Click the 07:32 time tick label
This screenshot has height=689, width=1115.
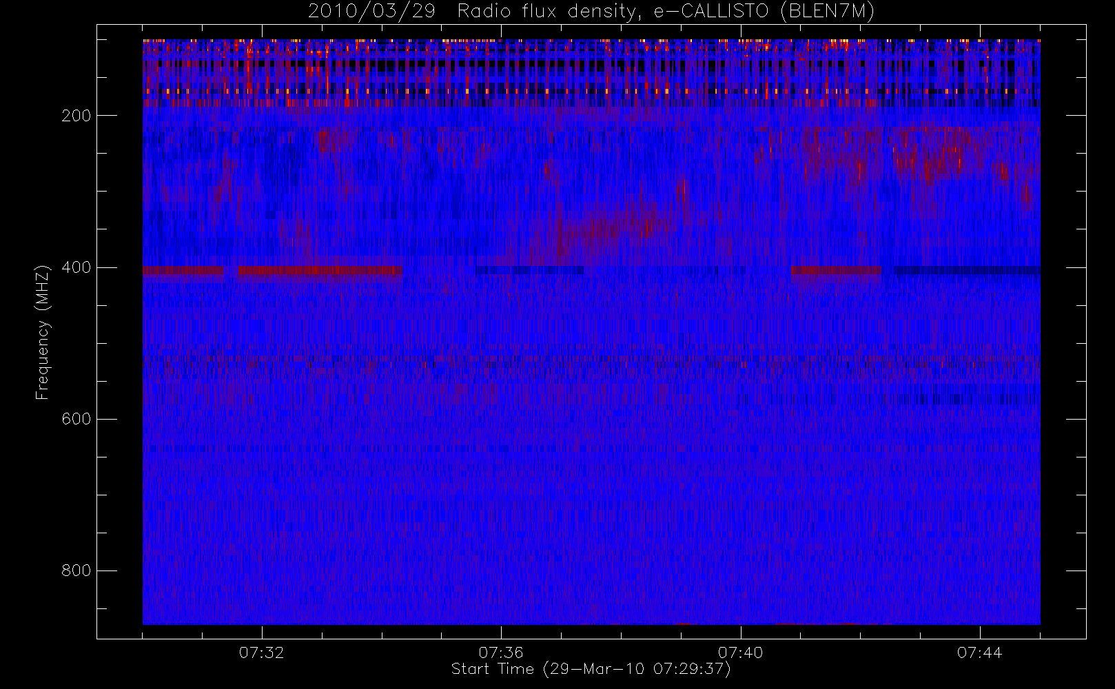[x=262, y=652]
